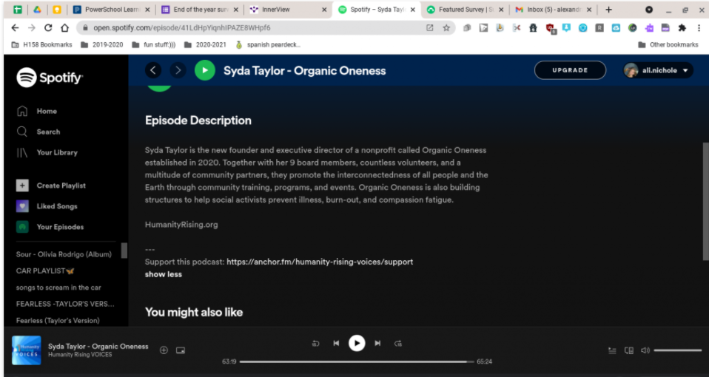Skip to next track

(x=377, y=343)
